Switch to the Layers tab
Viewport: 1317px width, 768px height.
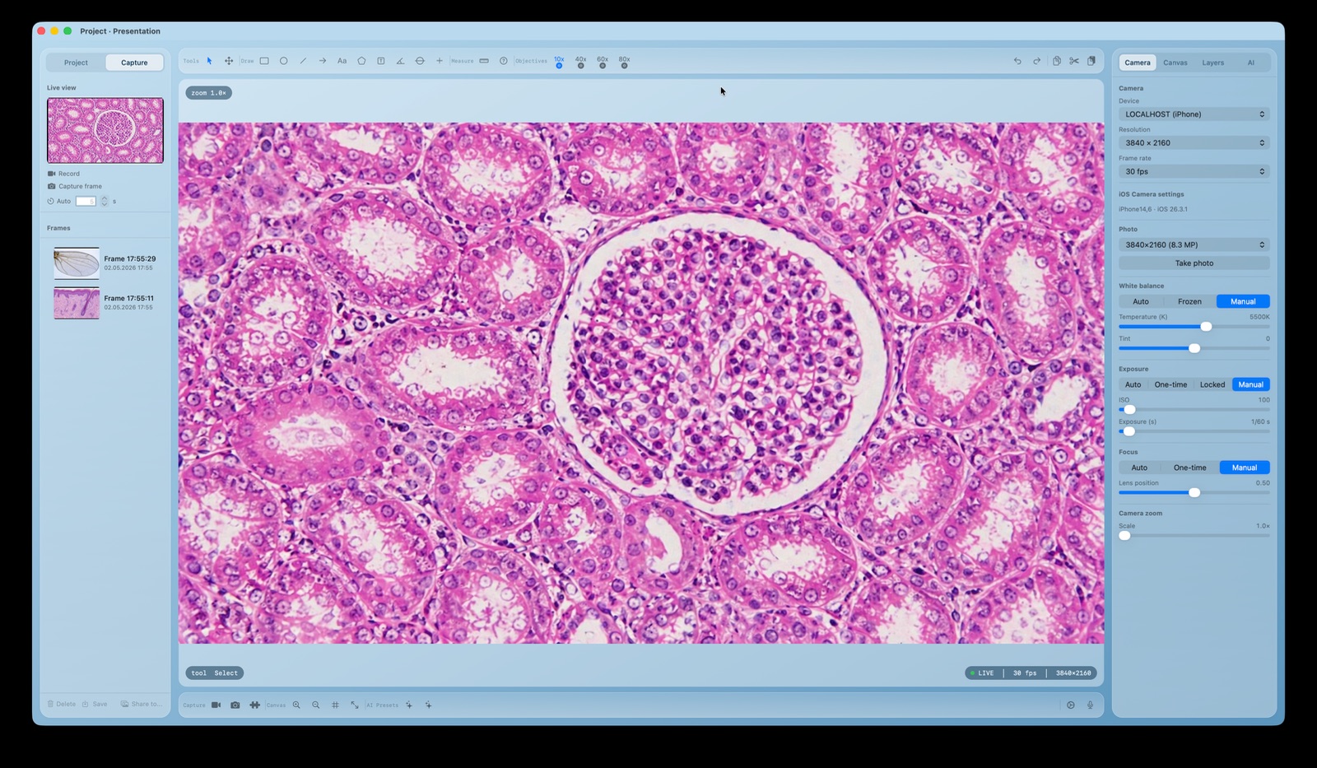tap(1212, 63)
